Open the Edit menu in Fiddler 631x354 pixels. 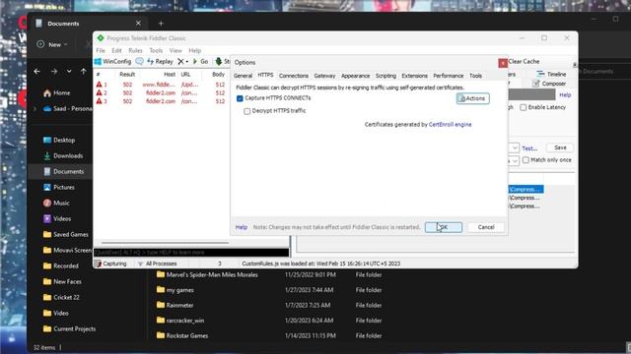pyautogui.click(x=116, y=50)
